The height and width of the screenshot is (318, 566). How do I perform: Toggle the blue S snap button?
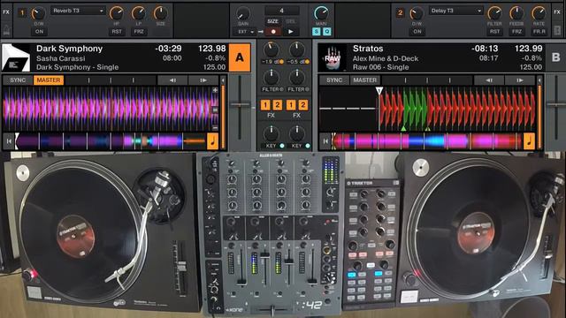(x=317, y=32)
